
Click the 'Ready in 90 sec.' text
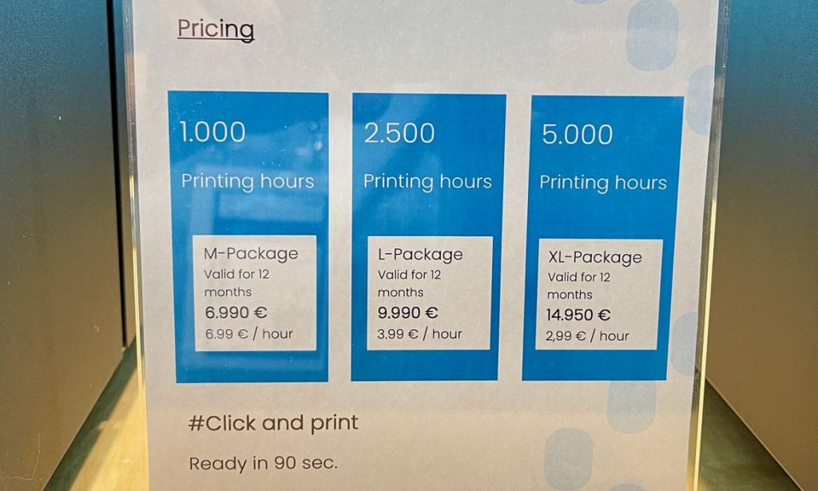pos(263,463)
